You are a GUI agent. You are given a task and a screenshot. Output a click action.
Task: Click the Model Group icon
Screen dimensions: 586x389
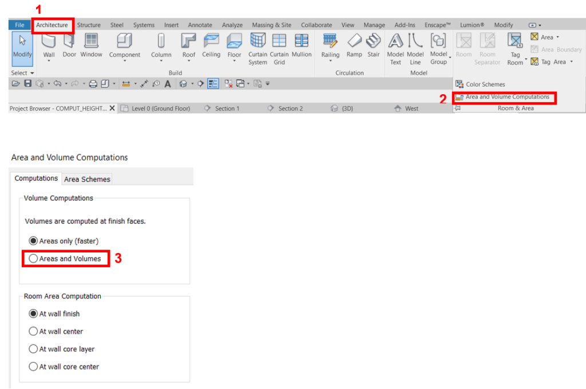[438, 41]
